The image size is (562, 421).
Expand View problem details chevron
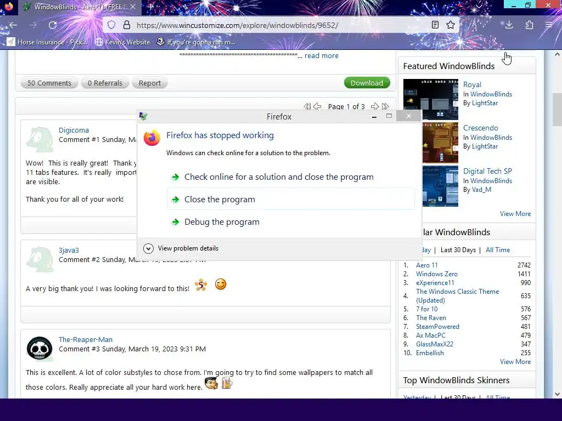click(148, 248)
